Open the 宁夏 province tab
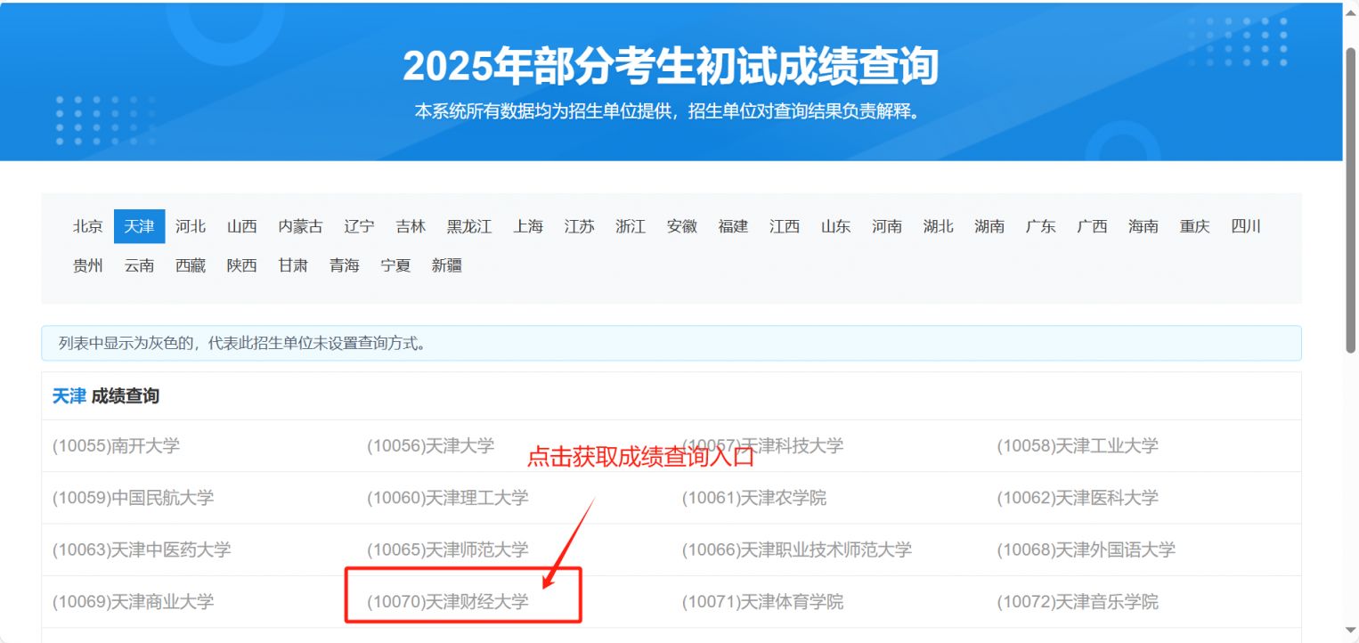The image size is (1359, 643). [395, 265]
